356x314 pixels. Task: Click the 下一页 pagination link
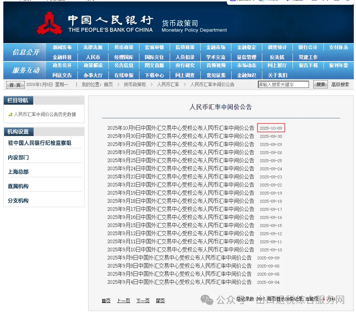[143, 300]
